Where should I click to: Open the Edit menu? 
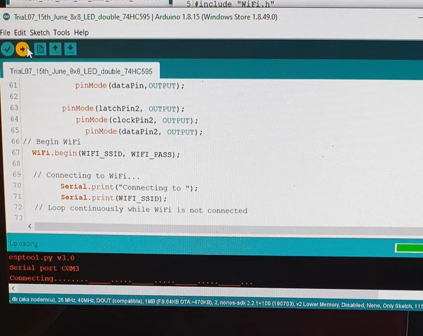click(20, 32)
